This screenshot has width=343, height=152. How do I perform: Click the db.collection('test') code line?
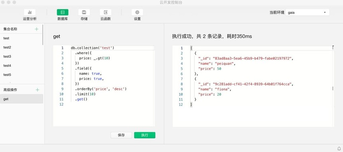coord(93,48)
